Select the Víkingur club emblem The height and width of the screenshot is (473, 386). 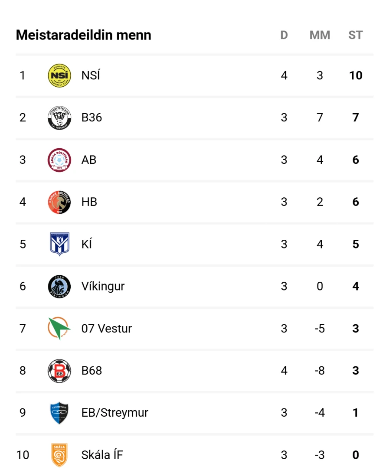tap(59, 286)
